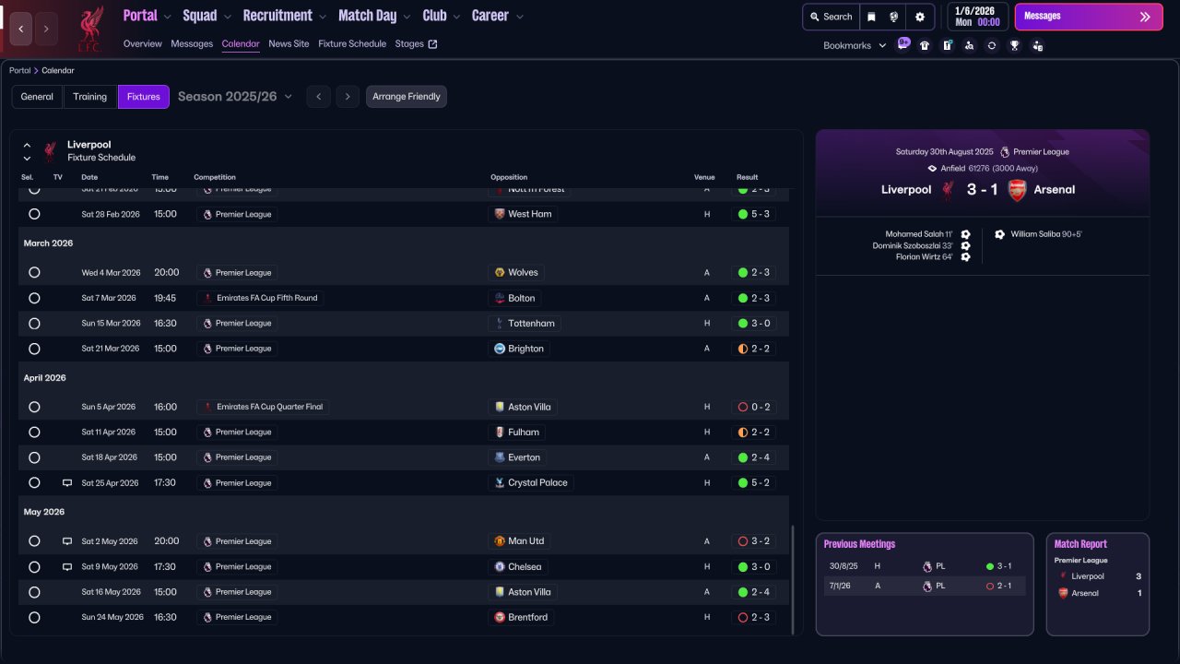This screenshot has height=664, width=1180.
Task: Open the settings gear icon
Action: [920, 17]
